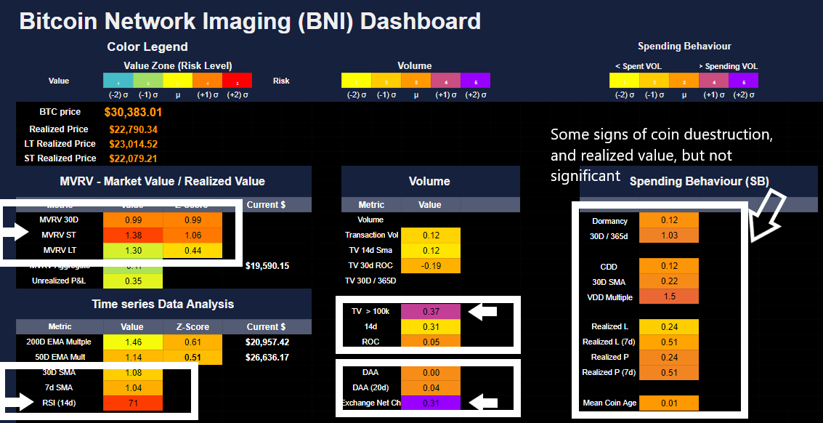
Task: Select the 200D EMA Current $ cell $20,957.42
Action: click(x=267, y=342)
